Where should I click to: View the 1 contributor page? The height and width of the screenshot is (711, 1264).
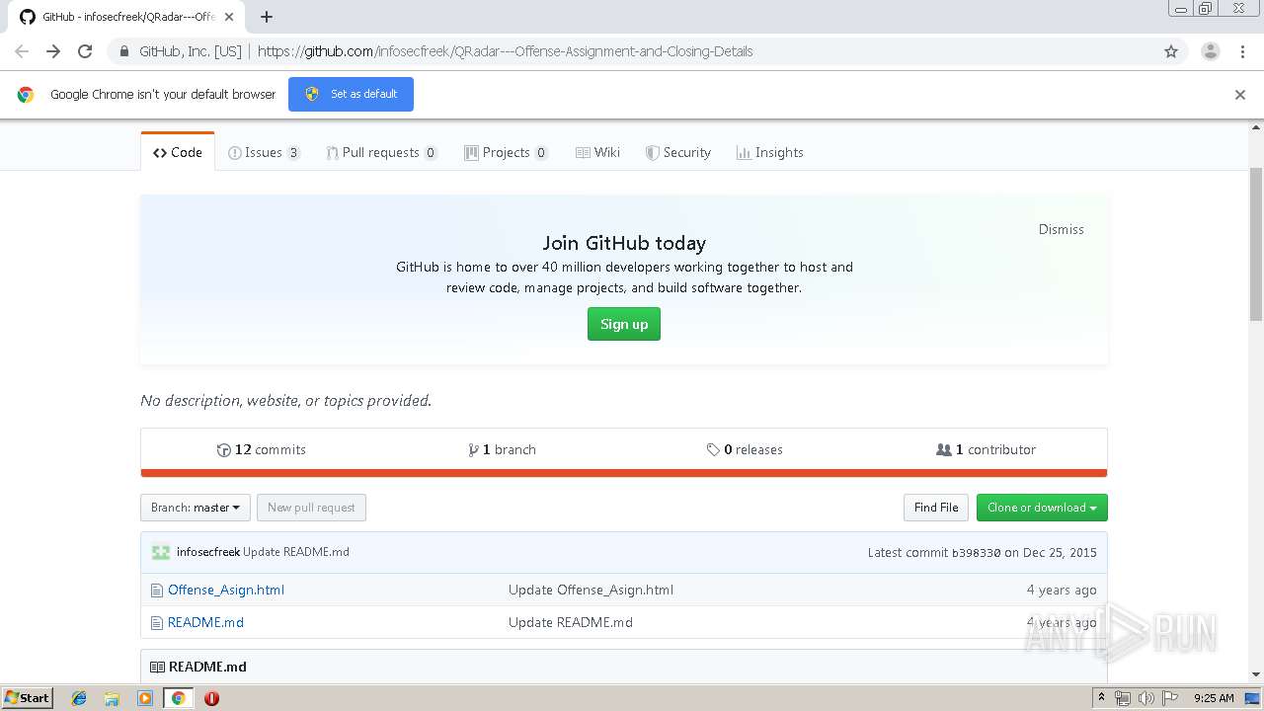[986, 449]
